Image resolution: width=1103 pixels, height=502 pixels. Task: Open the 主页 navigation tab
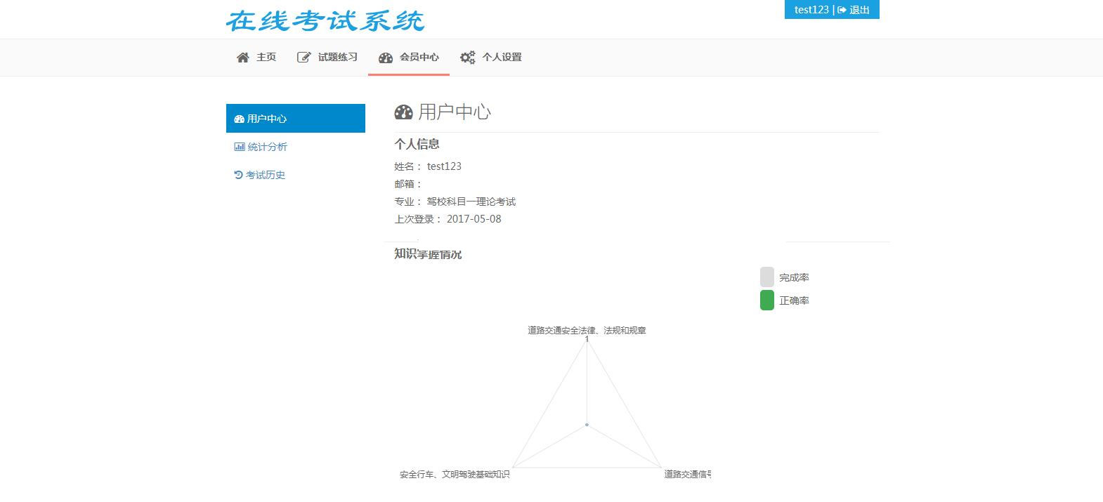click(x=266, y=58)
